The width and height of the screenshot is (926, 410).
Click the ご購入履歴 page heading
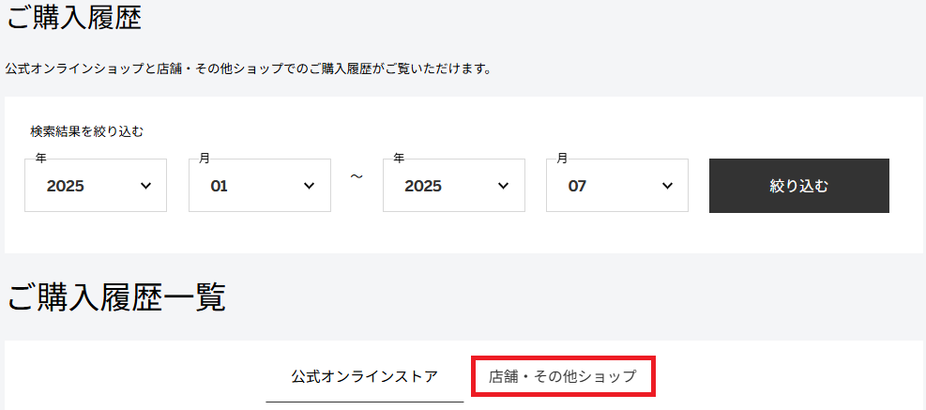click(74, 18)
